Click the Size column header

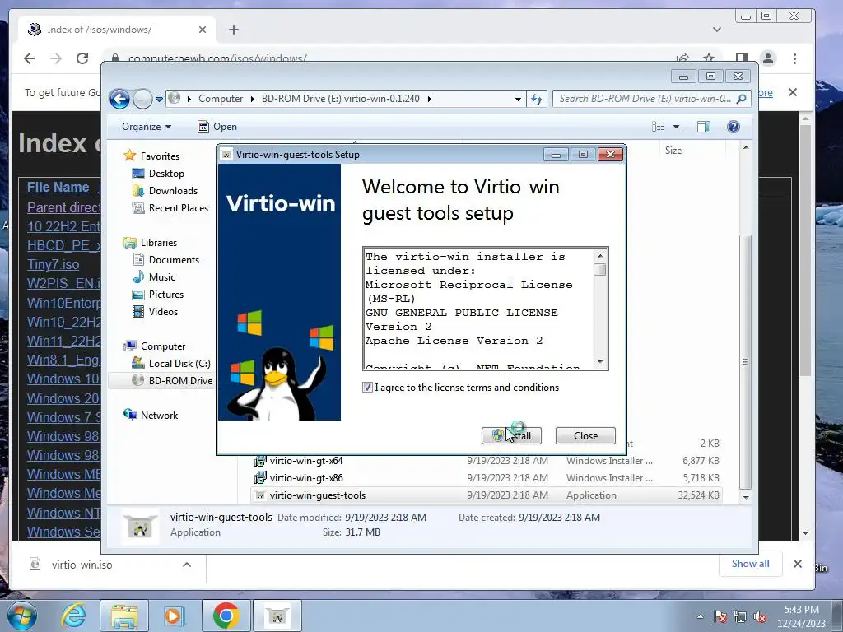673,151
